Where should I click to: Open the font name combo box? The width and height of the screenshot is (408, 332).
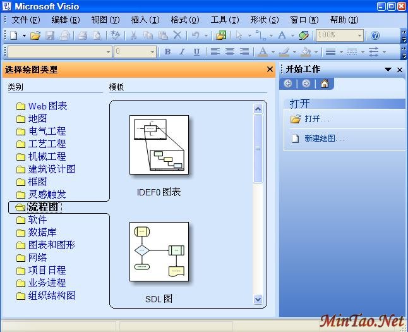click(59, 52)
